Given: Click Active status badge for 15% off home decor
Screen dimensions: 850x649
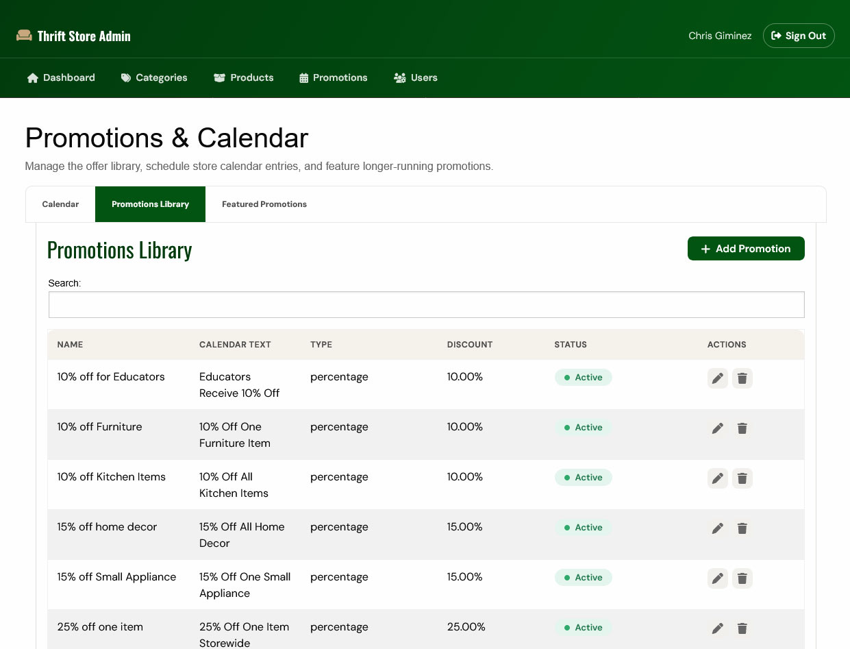Looking at the screenshot, I should pyautogui.click(x=583, y=528).
